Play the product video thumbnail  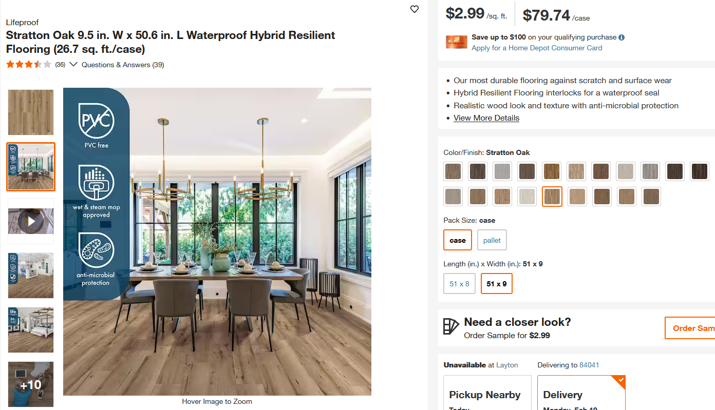point(31,221)
